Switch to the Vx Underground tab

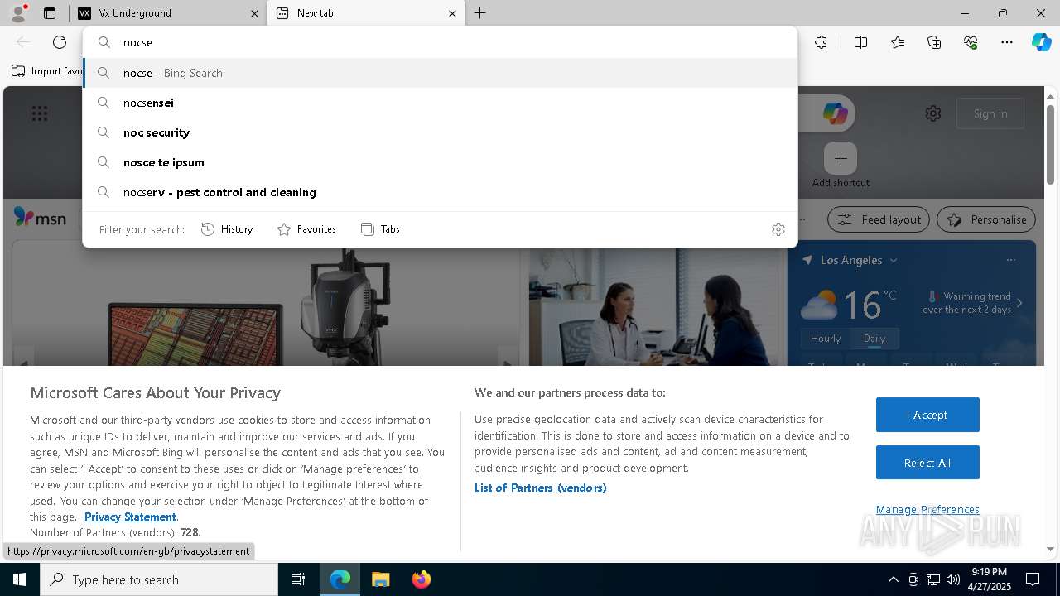pos(166,13)
